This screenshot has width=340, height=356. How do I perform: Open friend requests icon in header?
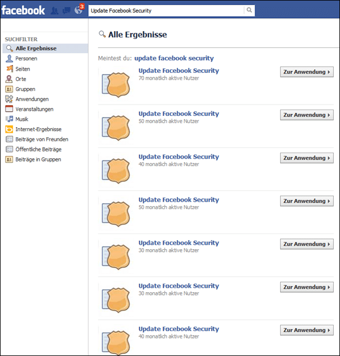coord(54,10)
